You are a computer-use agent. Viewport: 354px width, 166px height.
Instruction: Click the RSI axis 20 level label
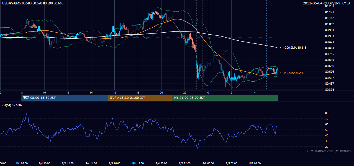click(327, 147)
